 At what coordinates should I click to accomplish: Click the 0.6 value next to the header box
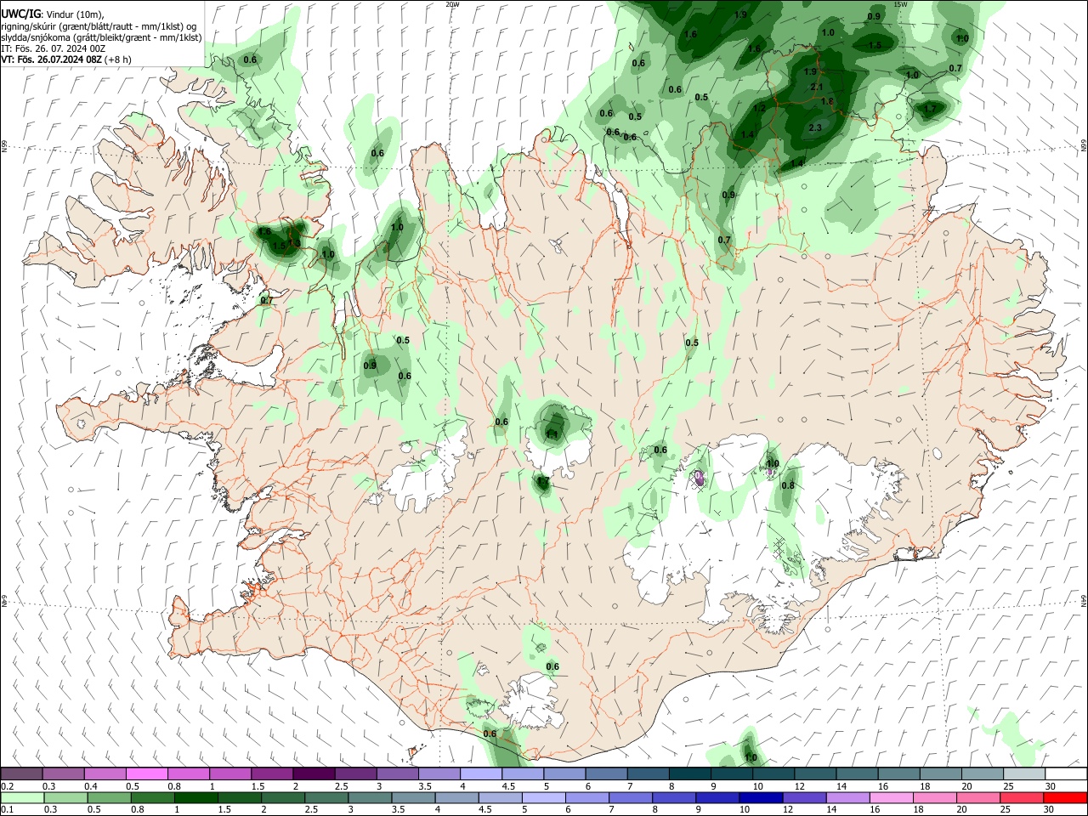[x=250, y=59]
